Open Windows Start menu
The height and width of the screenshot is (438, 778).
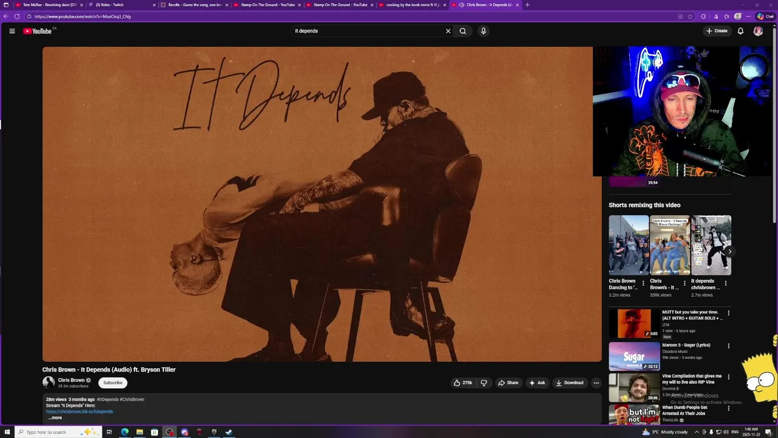click(7, 432)
